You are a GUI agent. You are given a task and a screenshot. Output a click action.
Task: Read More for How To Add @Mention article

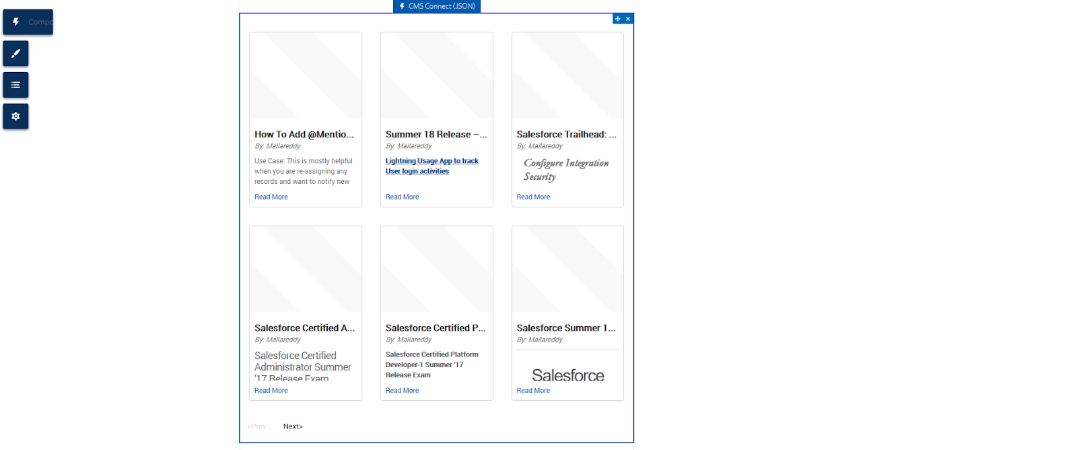tap(271, 197)
